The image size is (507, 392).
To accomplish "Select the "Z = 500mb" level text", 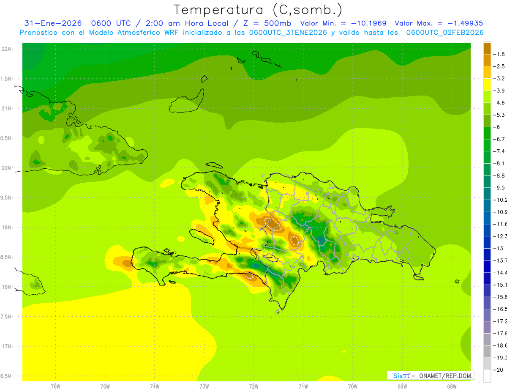I will (267, 23).
